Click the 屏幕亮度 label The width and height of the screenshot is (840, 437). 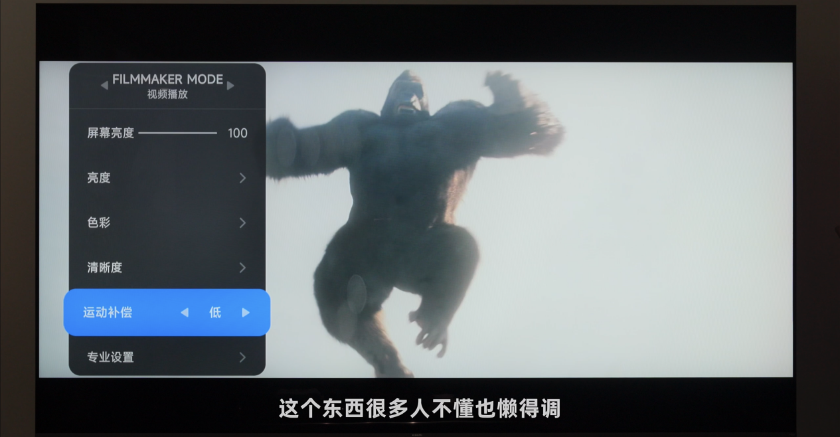coord(110,133)
